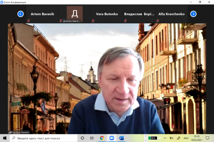Click the battery 28% indicator
This screenshot has width=214, height=142.
click(153, 138)
